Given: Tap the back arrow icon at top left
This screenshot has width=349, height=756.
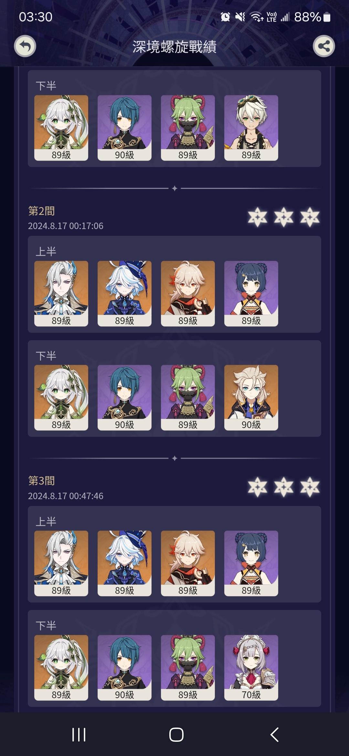Looking at the screenshot, I should (x=25, y=46).
